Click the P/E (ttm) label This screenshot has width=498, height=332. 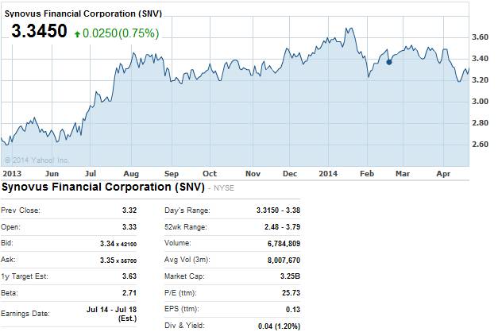click(x=180, y=292)
